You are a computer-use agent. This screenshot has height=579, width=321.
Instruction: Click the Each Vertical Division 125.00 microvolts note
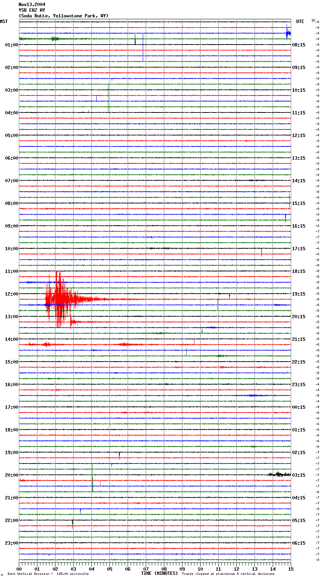click(48, 574)
